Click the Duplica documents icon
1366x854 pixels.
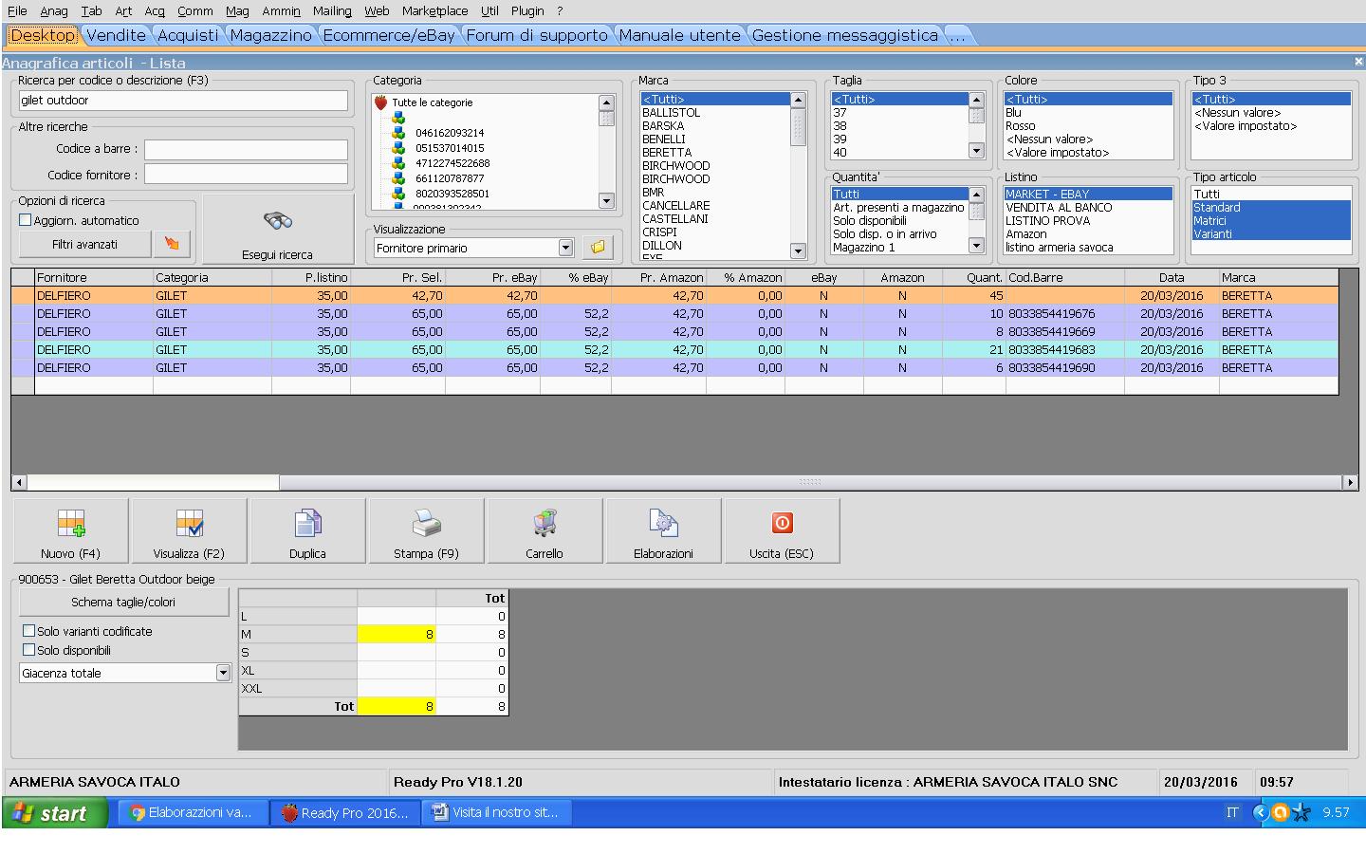[307, 523]
